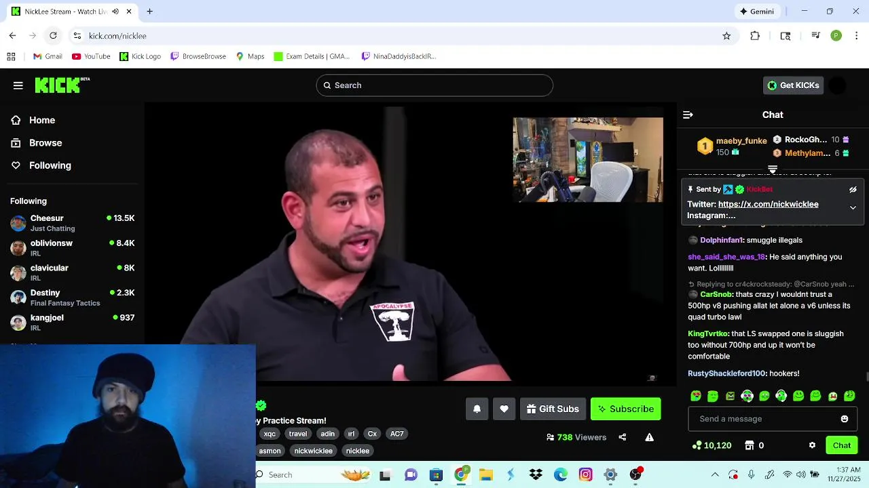Screen dimensions: 869x488
Task: Click the Kick search box
Action: click(x=434, y=85)
